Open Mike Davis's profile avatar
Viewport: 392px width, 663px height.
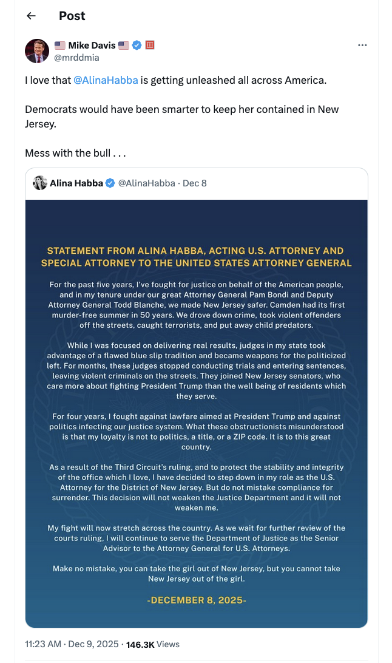click(37, 51)
